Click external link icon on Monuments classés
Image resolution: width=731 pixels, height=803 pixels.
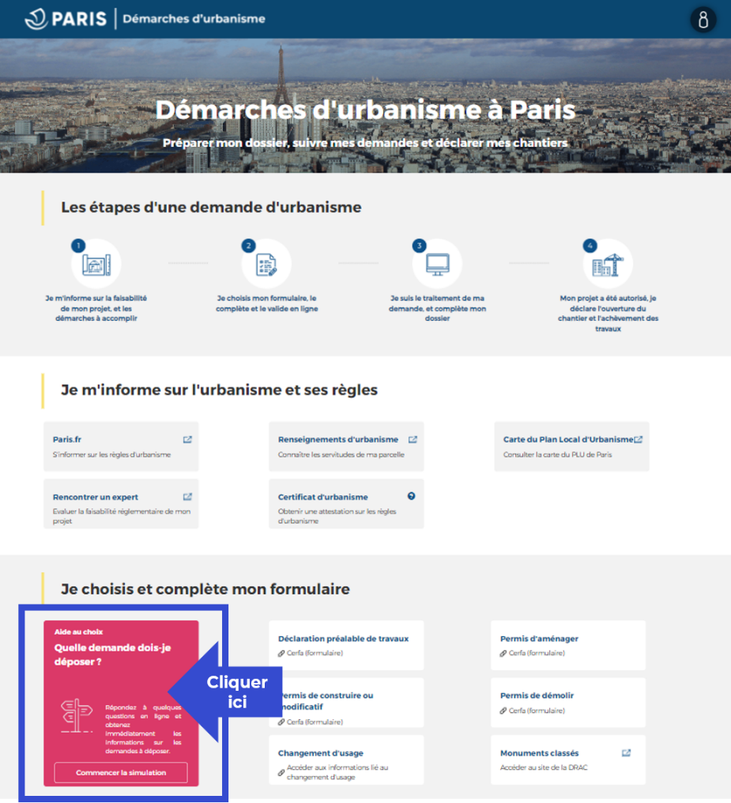point(626,753)
